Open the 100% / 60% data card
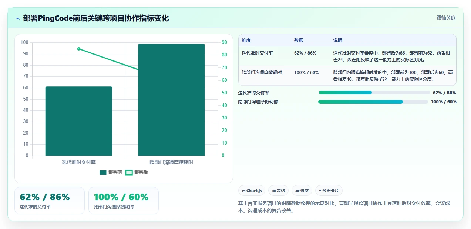Viewport: 471px width, 229px height. (x=124, y=201)
